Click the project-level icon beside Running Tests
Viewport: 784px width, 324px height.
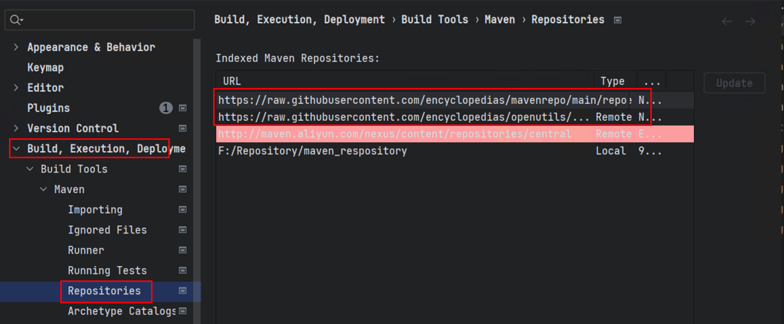coord(183,271)
